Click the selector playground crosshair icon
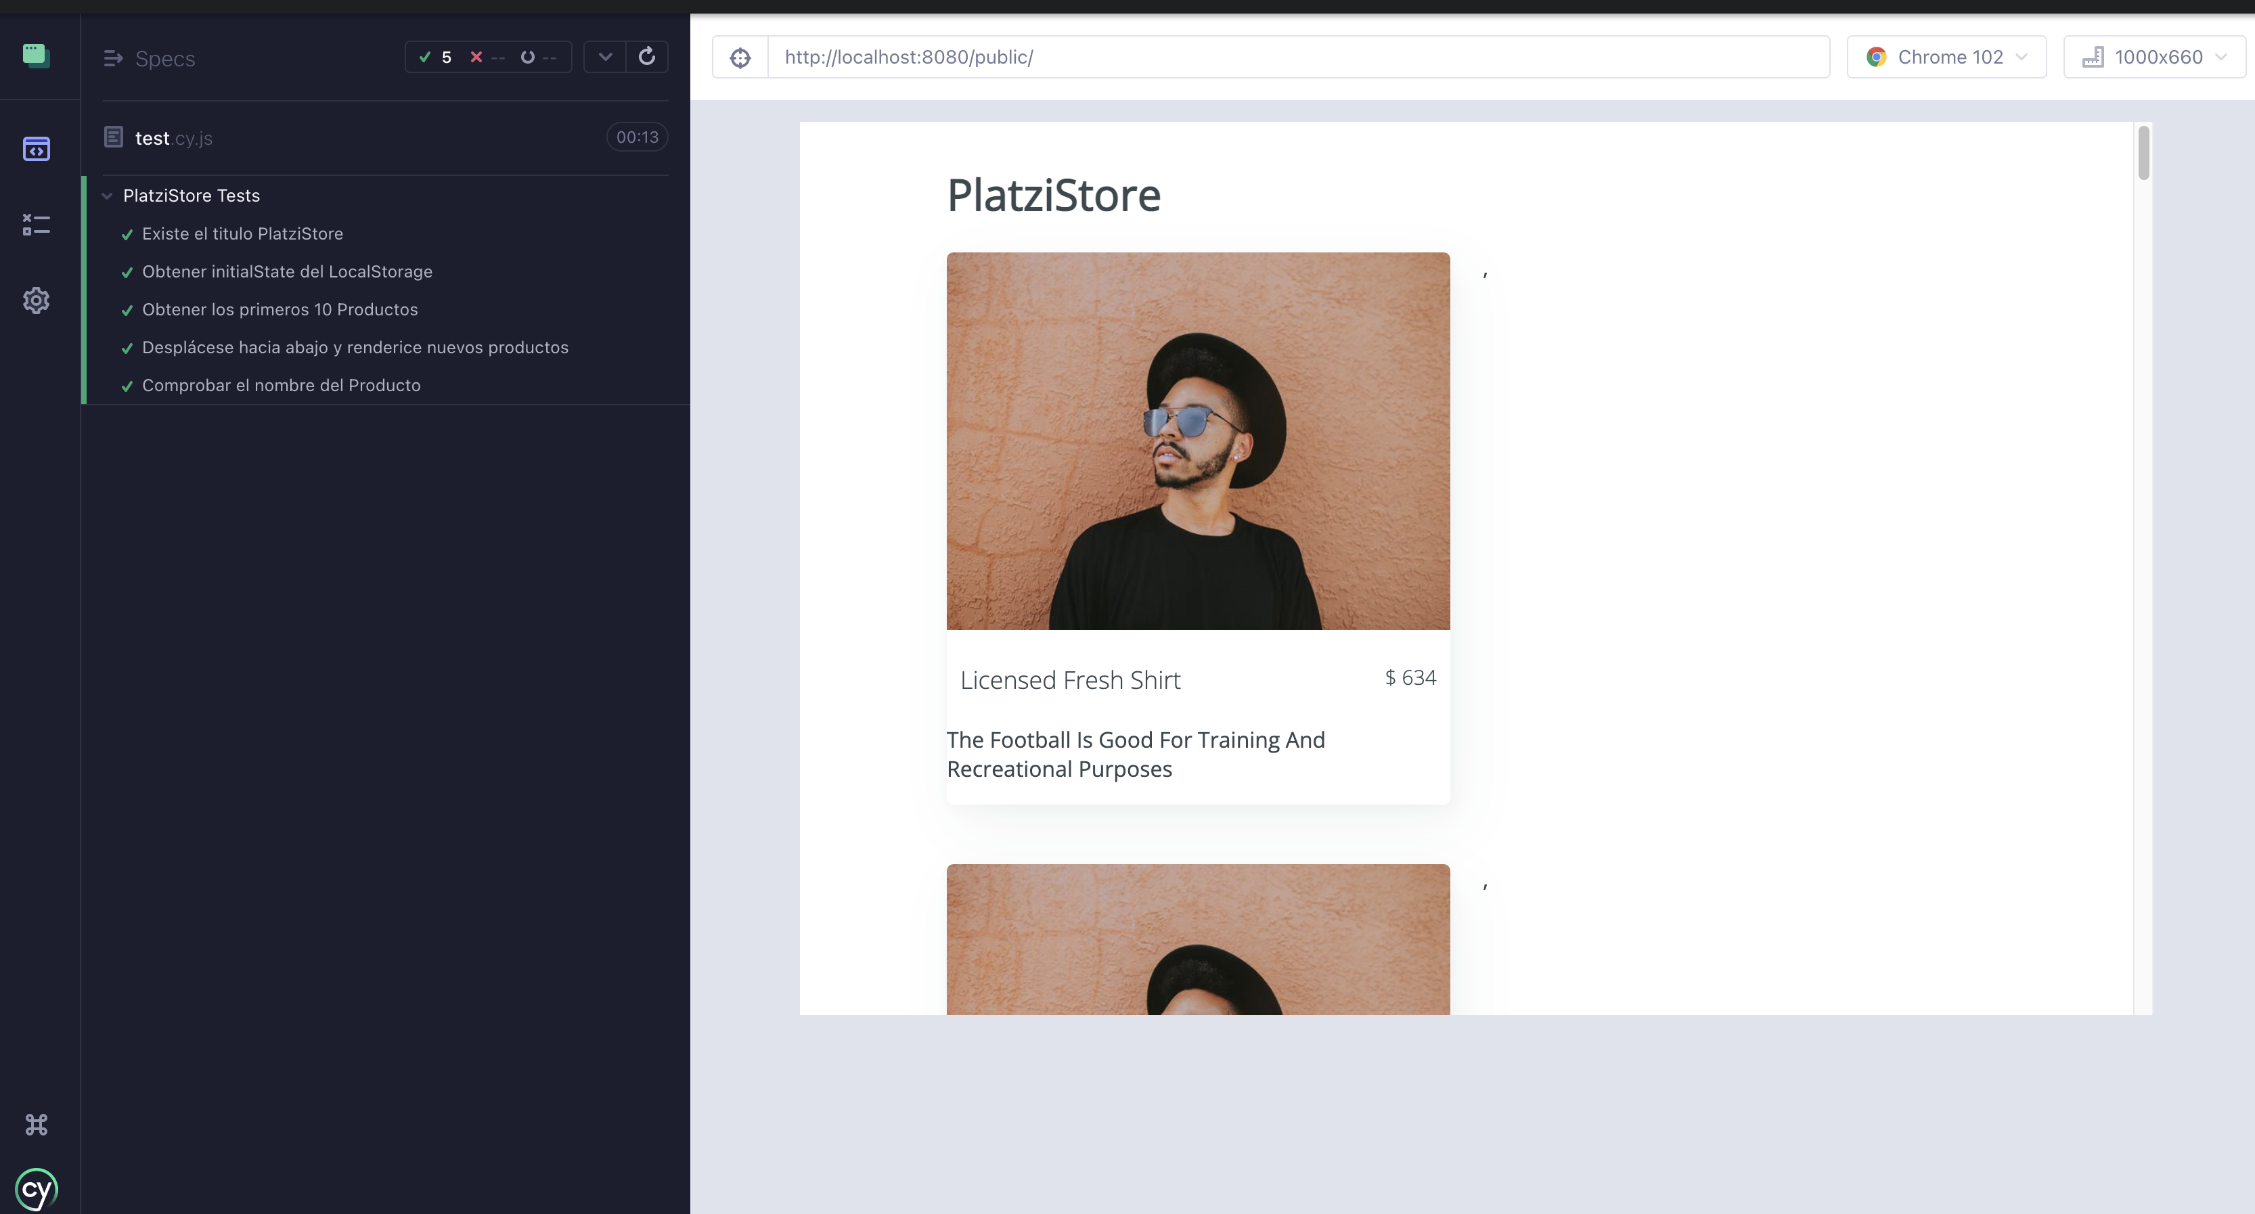 pos(740,58)
